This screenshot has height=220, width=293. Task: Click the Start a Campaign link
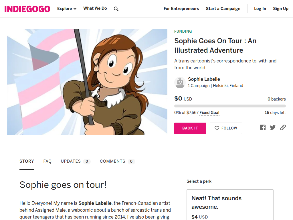point(223,9)
